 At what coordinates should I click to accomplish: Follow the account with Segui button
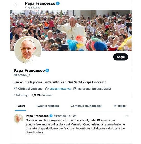tap(121, 57)
